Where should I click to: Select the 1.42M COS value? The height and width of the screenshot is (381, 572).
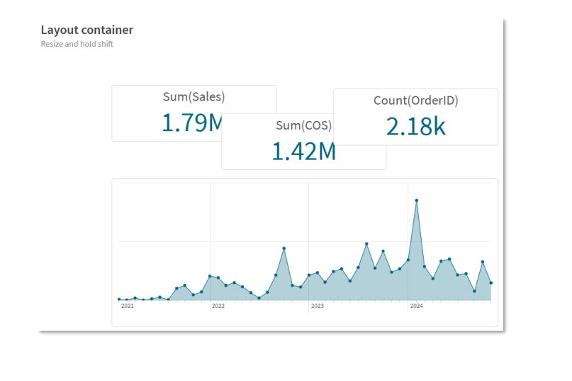click(303, 151)
